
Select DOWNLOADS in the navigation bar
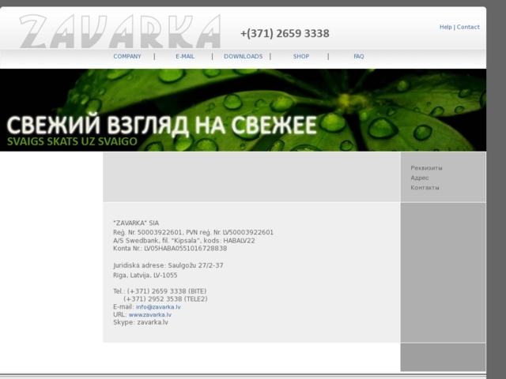click(x=244, y=56)
